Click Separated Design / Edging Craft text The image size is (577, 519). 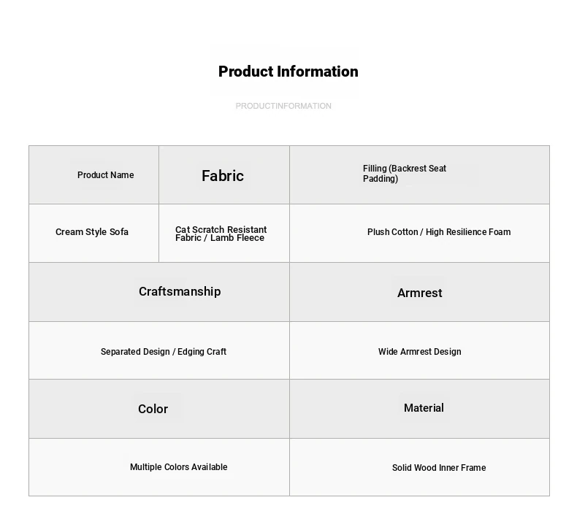pos(164,352)
